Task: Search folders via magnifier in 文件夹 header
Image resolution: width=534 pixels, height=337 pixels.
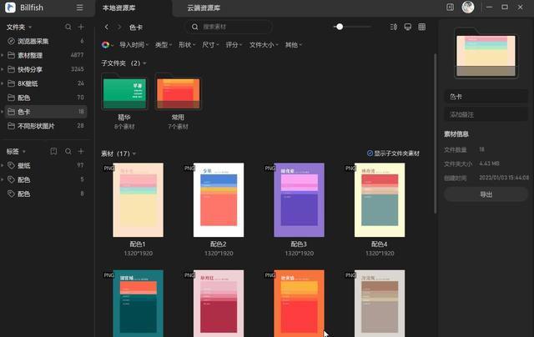Action: (68, 27)
